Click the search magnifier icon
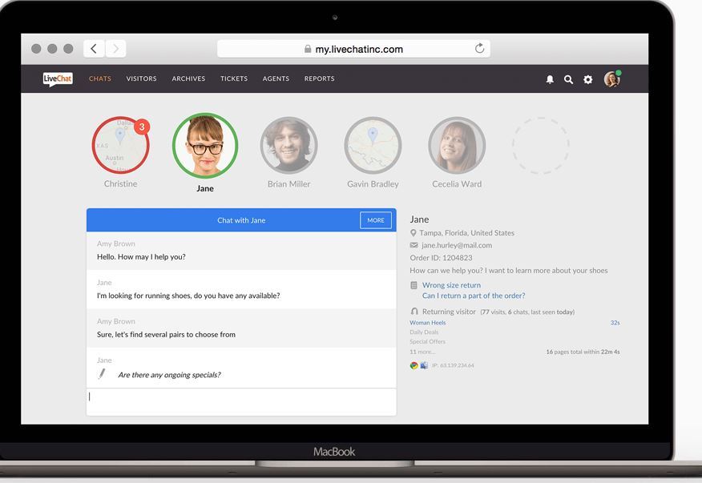This screenshot has width=702, height=483. point(569,79)
